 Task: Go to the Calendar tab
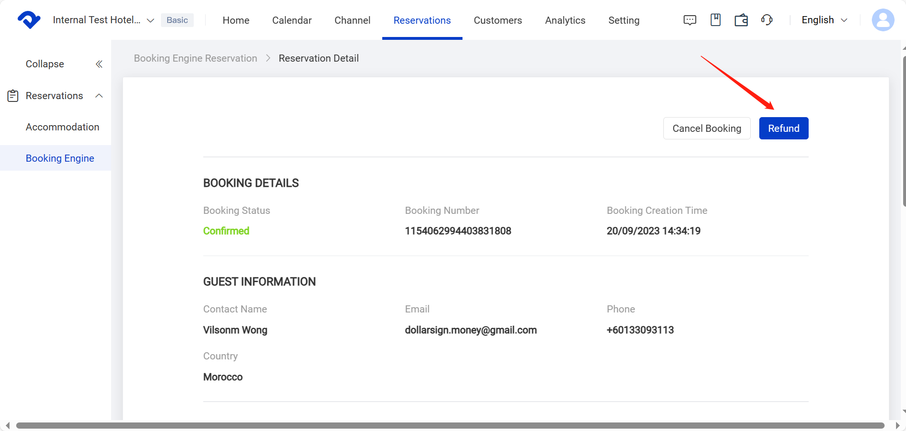292,20
